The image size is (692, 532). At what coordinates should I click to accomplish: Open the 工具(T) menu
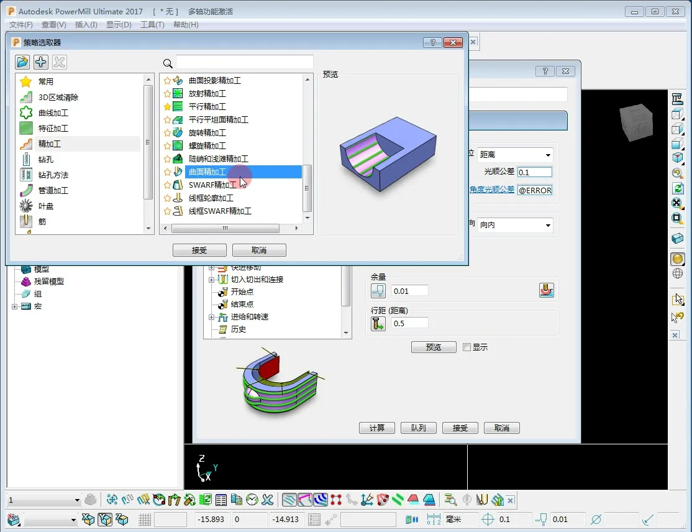[x=152, y=25]
